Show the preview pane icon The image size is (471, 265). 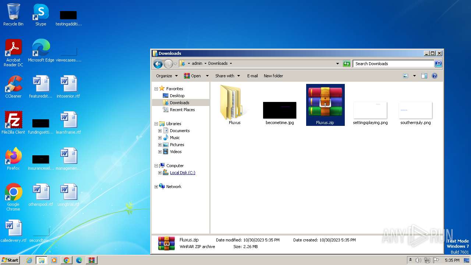pyautogui.click(x=424, y=76)
